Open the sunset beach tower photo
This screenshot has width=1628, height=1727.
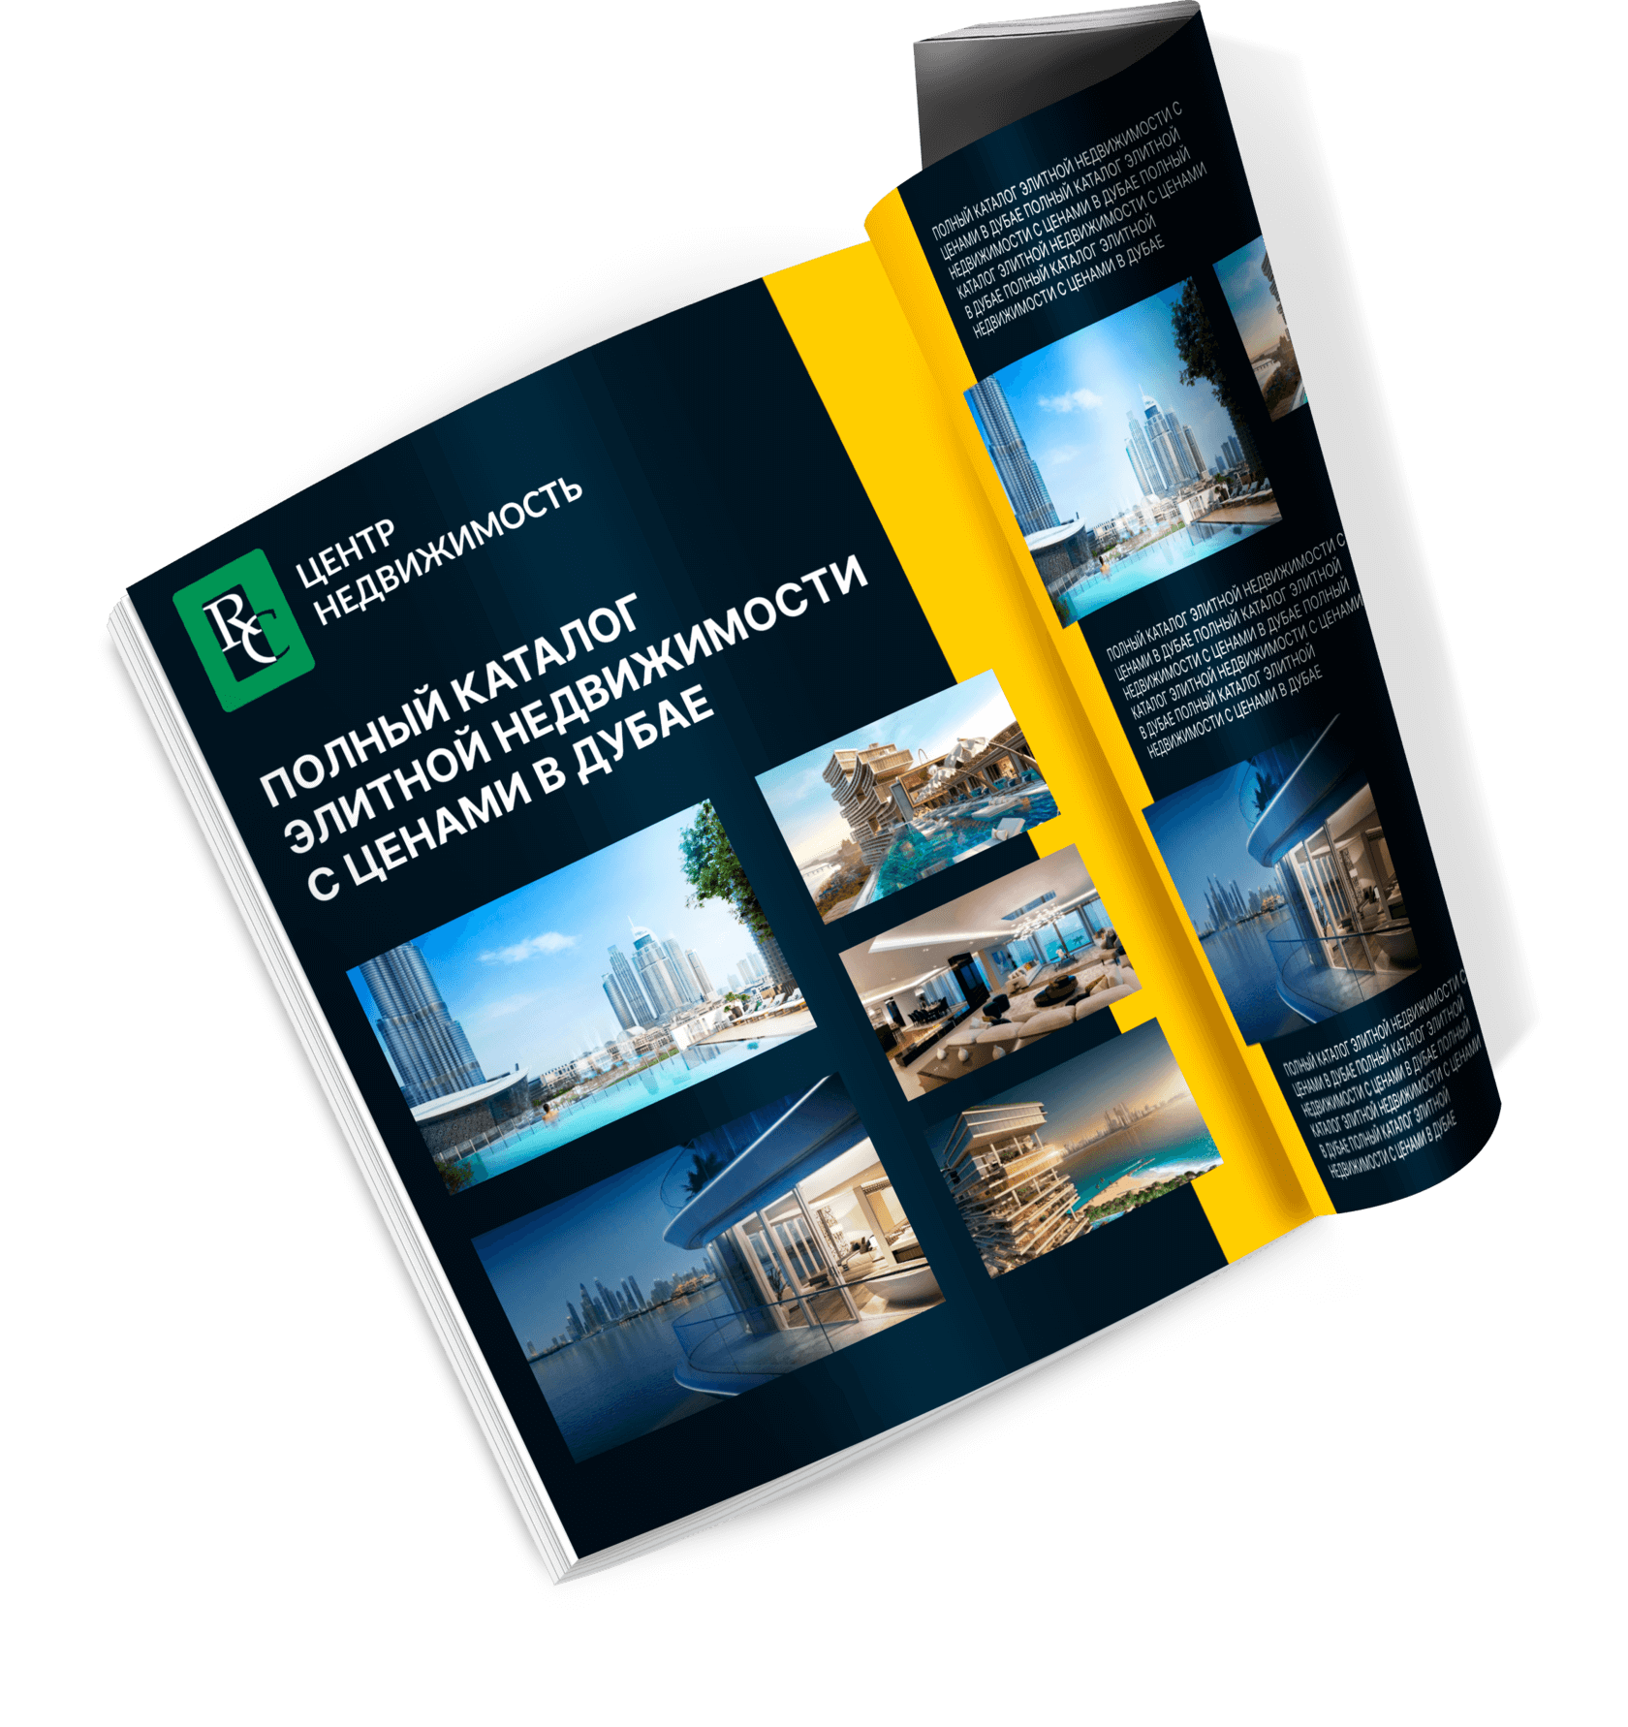(x=1074, y=1146)
